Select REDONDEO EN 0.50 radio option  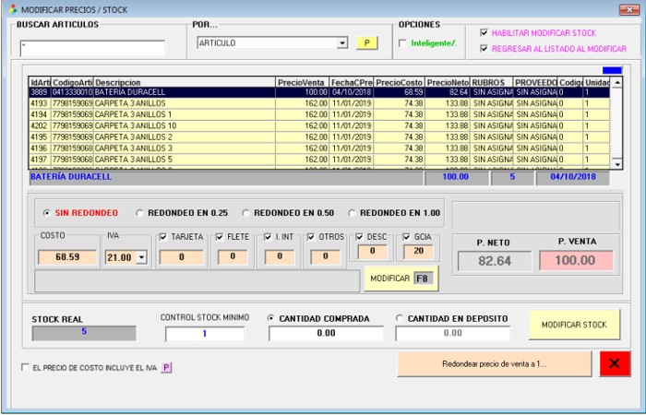(x=245, y=212)
